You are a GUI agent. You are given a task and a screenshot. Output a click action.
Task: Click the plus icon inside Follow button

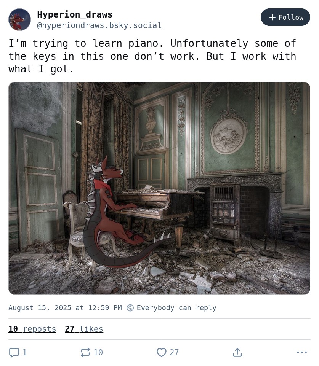(x=272, y=17)
